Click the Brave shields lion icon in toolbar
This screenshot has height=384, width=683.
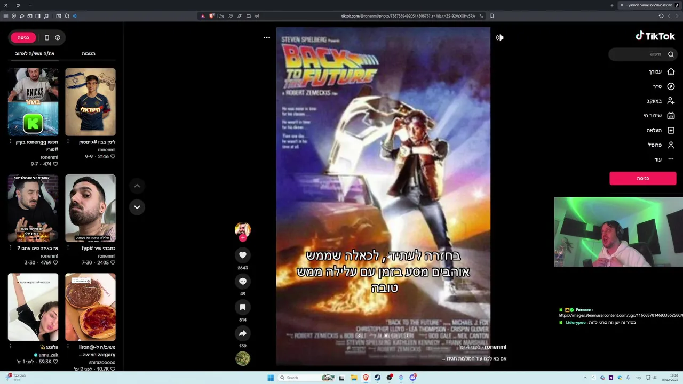coord(212,16)
